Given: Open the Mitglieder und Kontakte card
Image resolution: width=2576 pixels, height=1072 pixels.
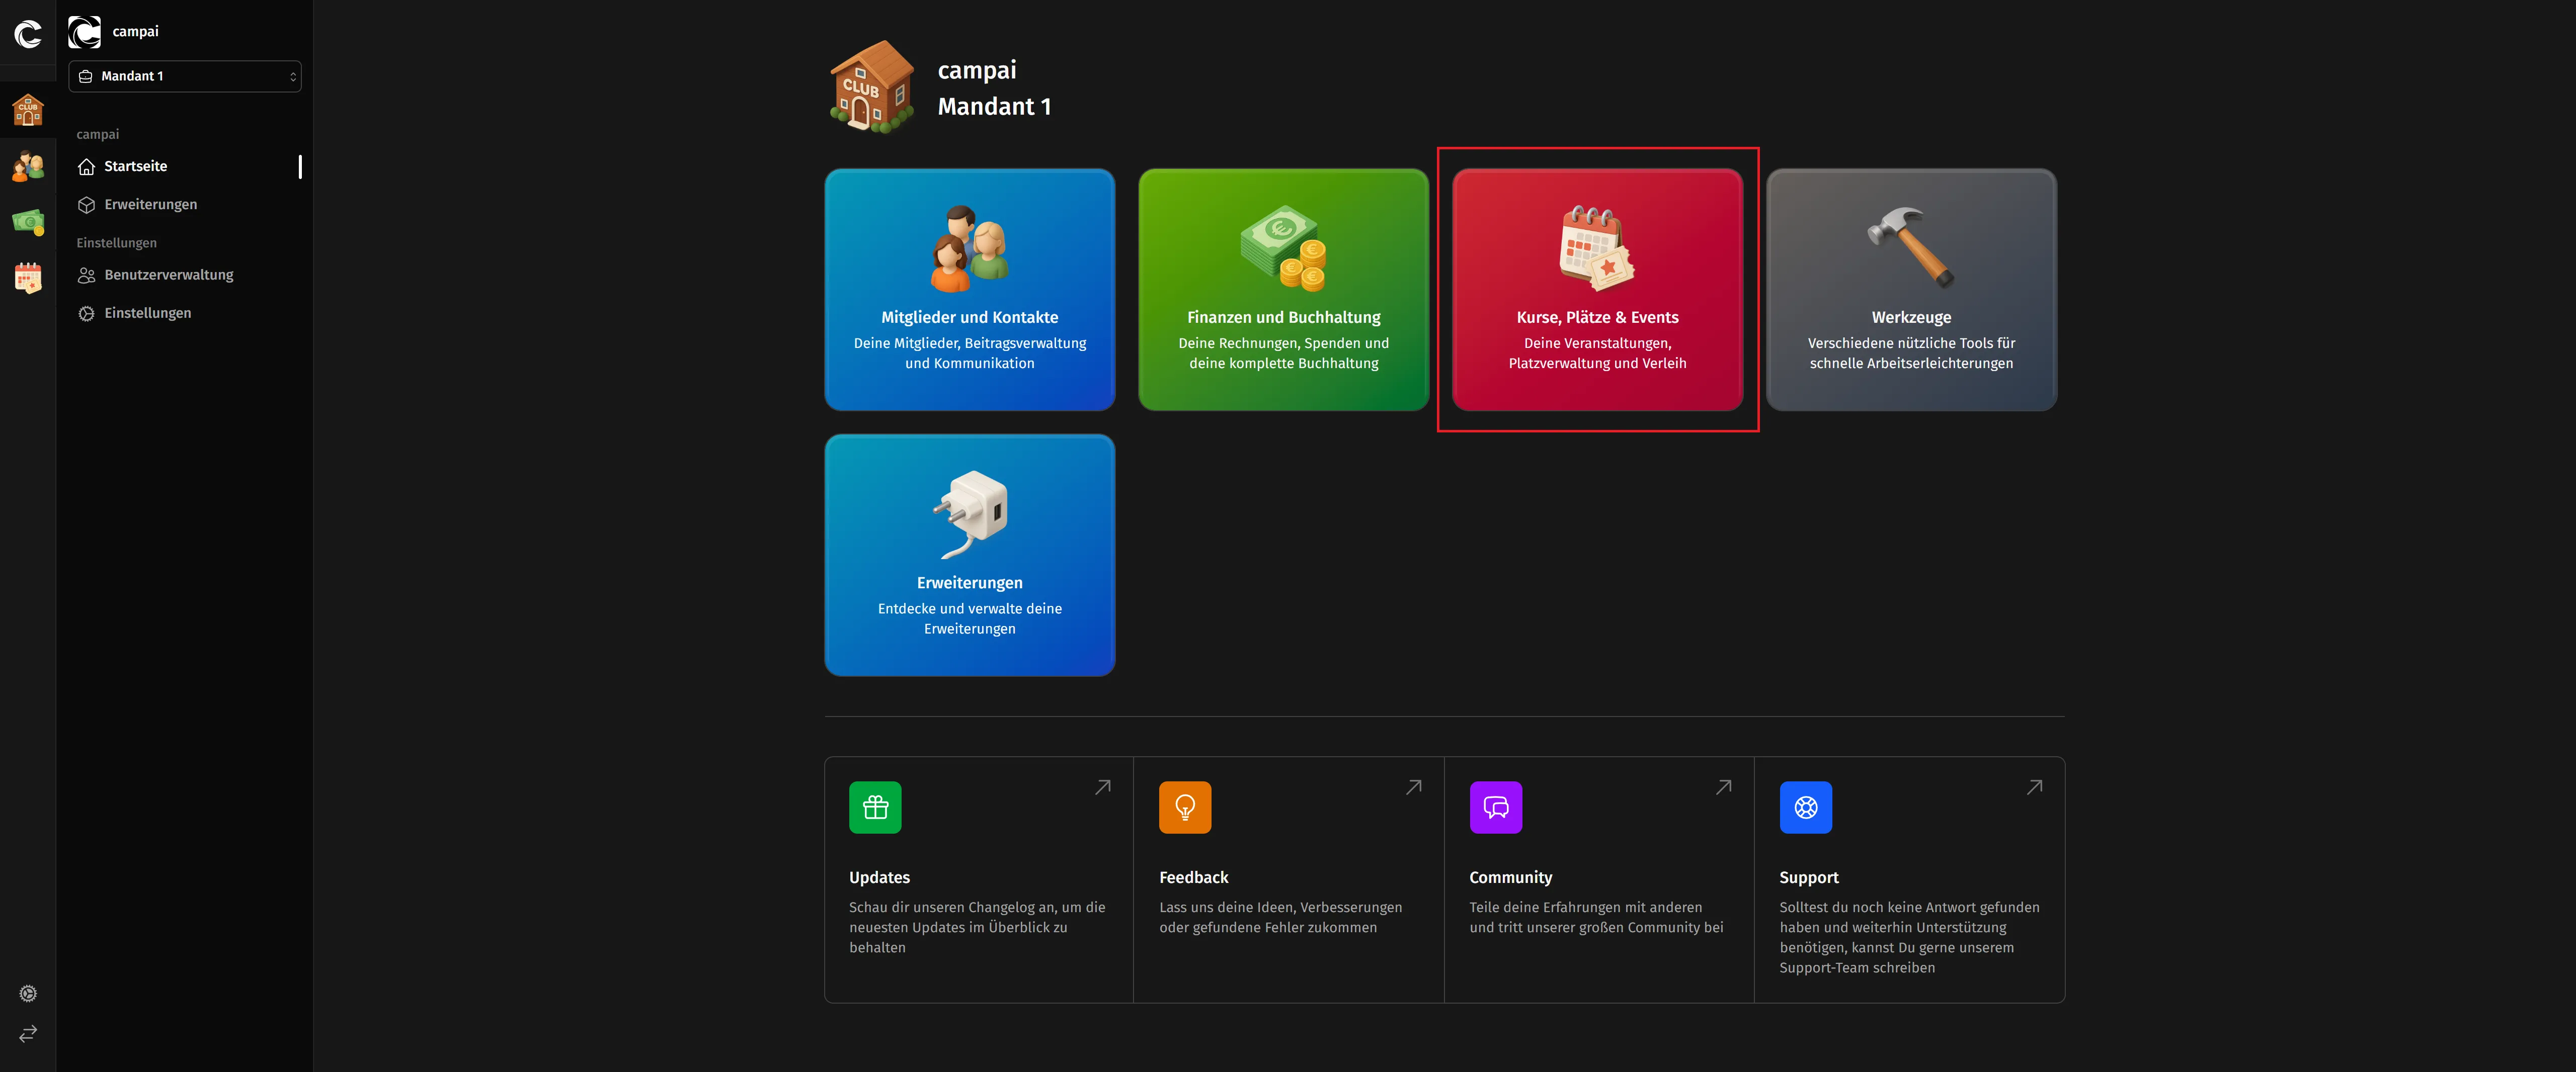Looking at the screenshot, I should pos(969,290).
